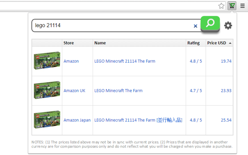Clear the search box with the X
Screen dimensions: 248x155
point(195,26)
